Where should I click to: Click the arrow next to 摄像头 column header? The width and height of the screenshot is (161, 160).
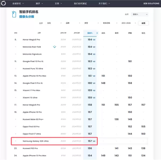tap(97, 33)
